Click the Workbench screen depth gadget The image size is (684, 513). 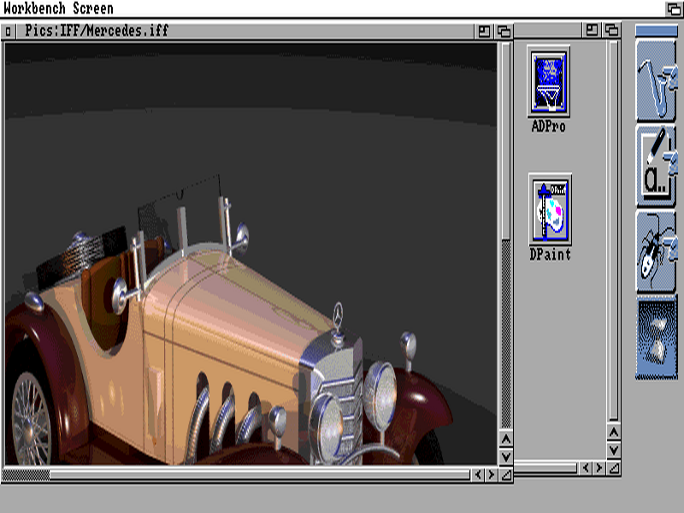click(x=674, y=9)
